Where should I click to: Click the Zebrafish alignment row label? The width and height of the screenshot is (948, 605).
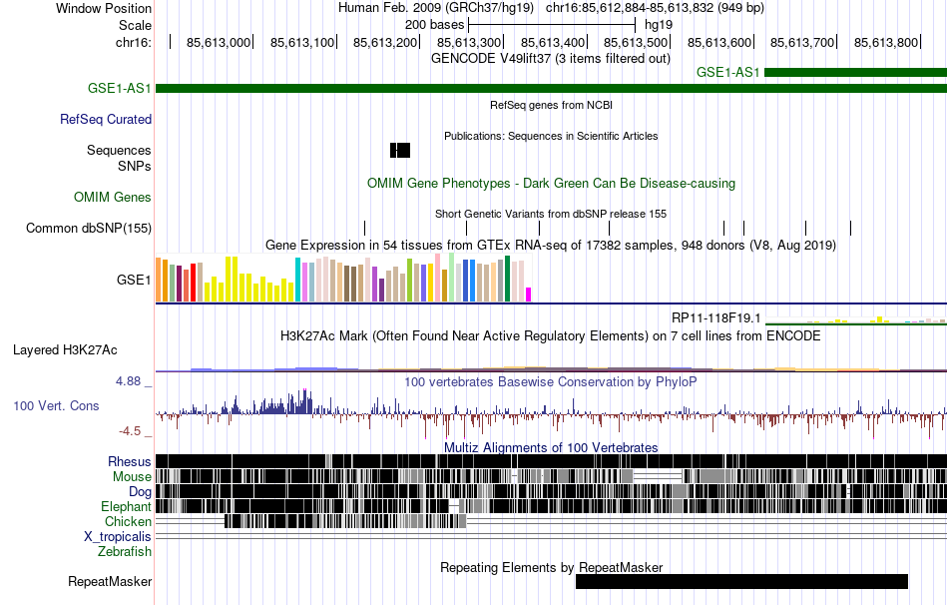[125, 552]
